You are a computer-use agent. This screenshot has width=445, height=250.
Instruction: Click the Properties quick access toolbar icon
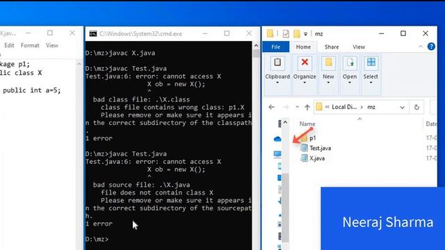(286, 34)
